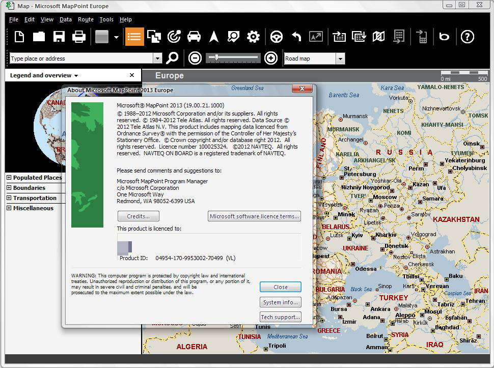Open System info from About dialog
The width and height of the screenshot is (494, 368).
pos(281,302)
